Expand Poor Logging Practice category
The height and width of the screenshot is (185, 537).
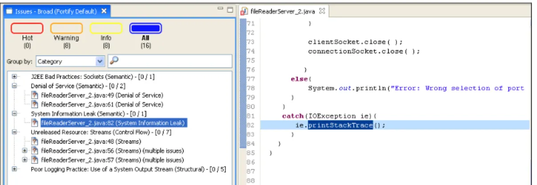tap(14, 169)
